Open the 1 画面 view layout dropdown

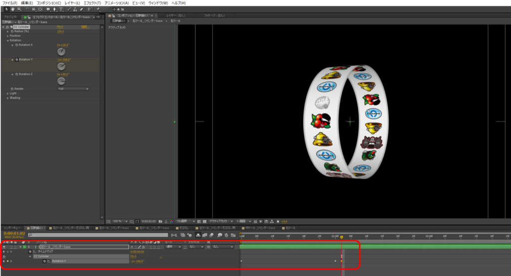point(244,221)
